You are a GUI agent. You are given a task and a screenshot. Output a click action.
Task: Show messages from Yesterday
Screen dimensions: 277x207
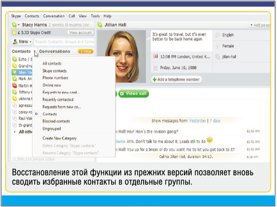click(197, 121)
